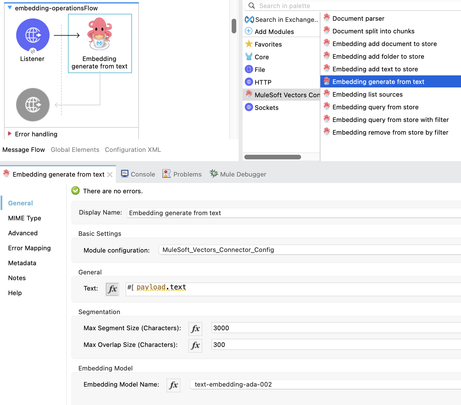The width and height of the screenshot is (461, 405).
Task: Select highlighted Embedding generate from text operation
Action: tap(390, 82)
